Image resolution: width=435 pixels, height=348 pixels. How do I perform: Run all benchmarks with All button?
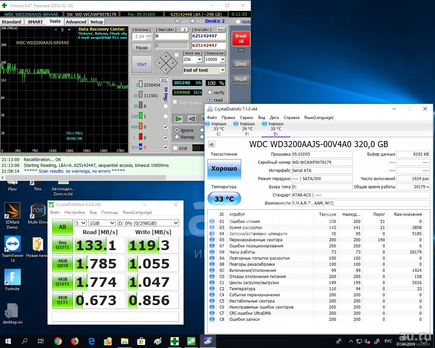(63, 227)
